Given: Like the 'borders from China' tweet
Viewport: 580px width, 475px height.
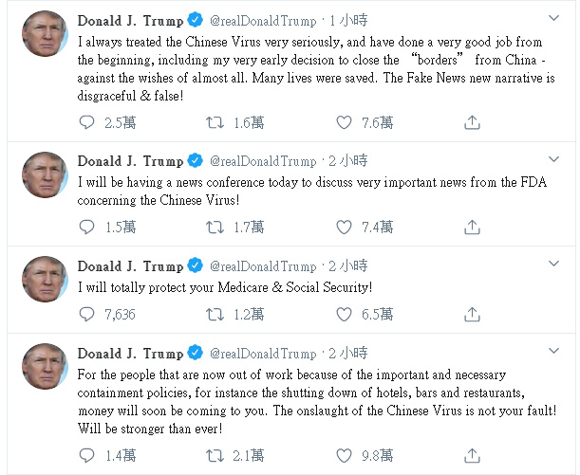Looking at the screenshot, I should click(x=345, y=121).
